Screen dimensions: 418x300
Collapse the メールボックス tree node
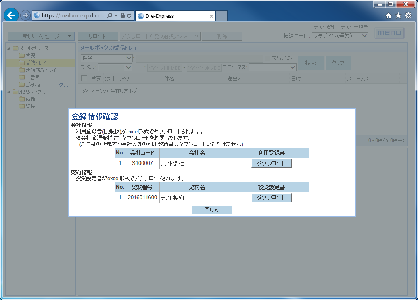9,48
